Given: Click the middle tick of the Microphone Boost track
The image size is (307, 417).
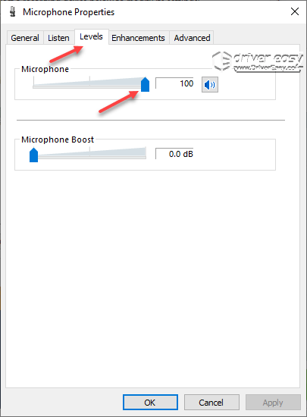Looking at the screenshot, I should 89,153.
